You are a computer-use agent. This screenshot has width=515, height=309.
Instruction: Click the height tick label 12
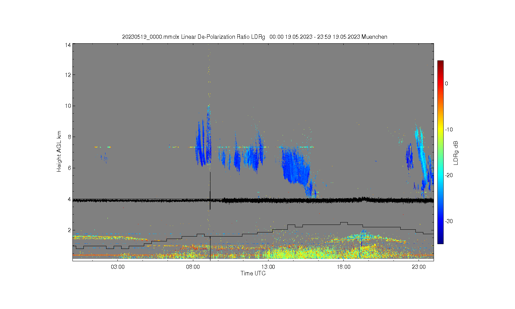pyautogui.click(x=68, y=75)
